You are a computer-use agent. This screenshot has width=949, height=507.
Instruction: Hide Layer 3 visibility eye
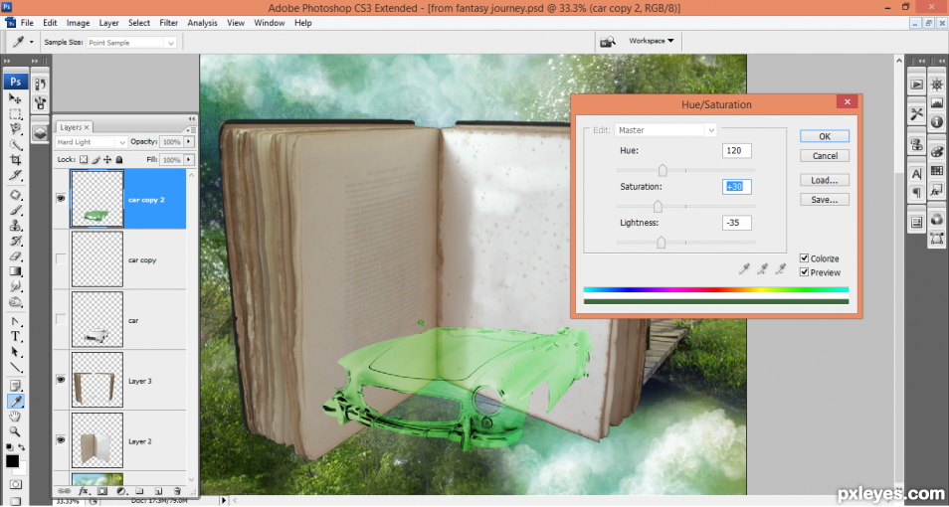[x=61, y=380]
